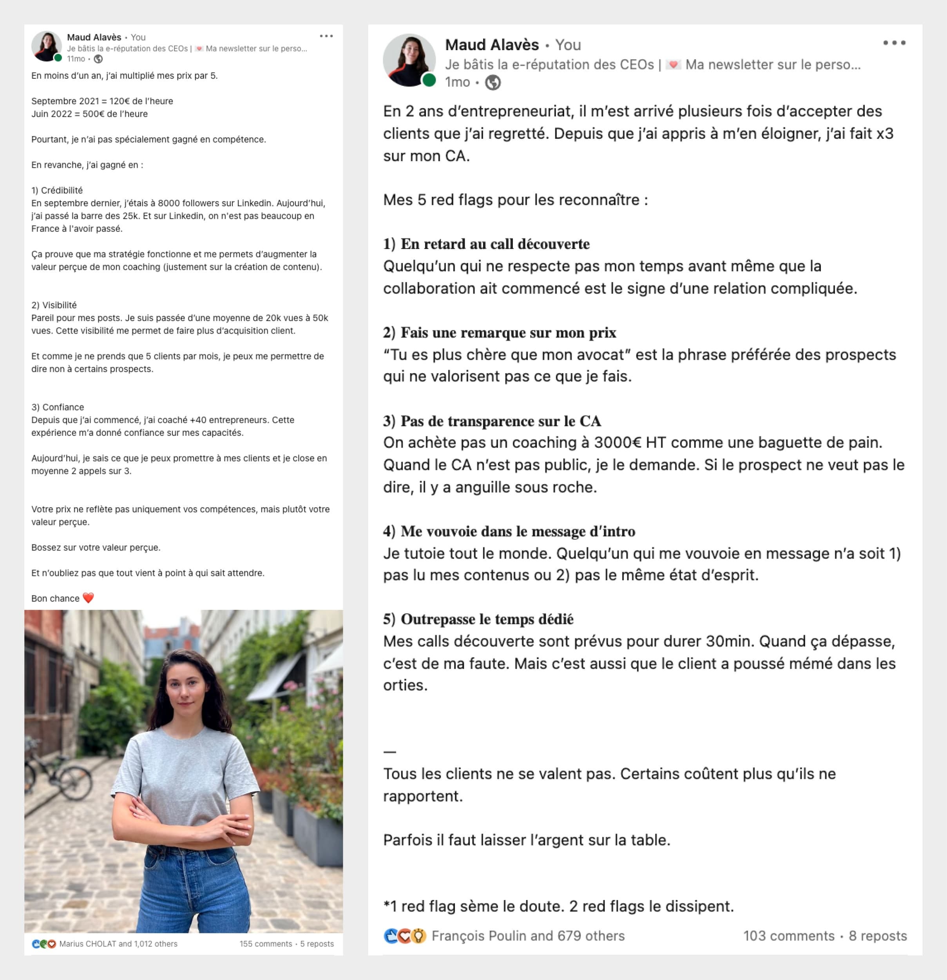Image resolution: width=947 pixels, height=980 pixels.
Task: Open the three-dot menu on left post
Action: tap(326, 36)
